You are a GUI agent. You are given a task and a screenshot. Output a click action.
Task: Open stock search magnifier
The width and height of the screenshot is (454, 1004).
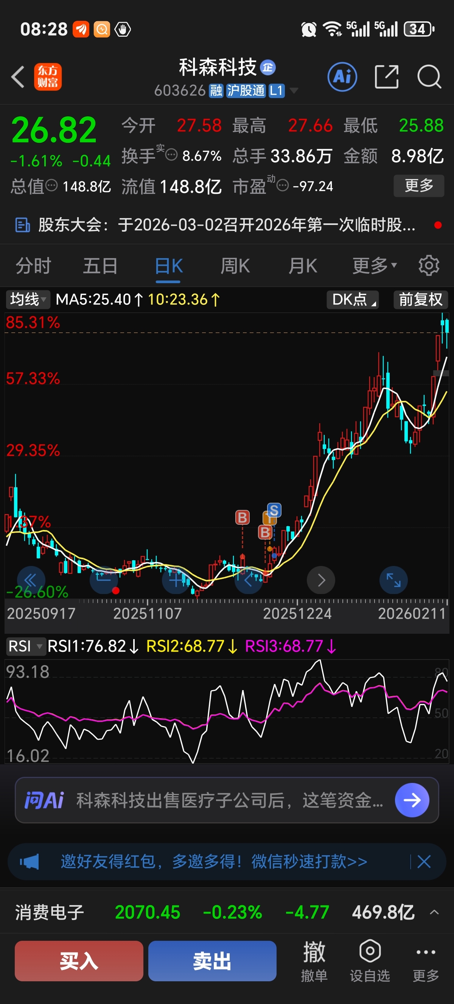(x=429, y=76)
